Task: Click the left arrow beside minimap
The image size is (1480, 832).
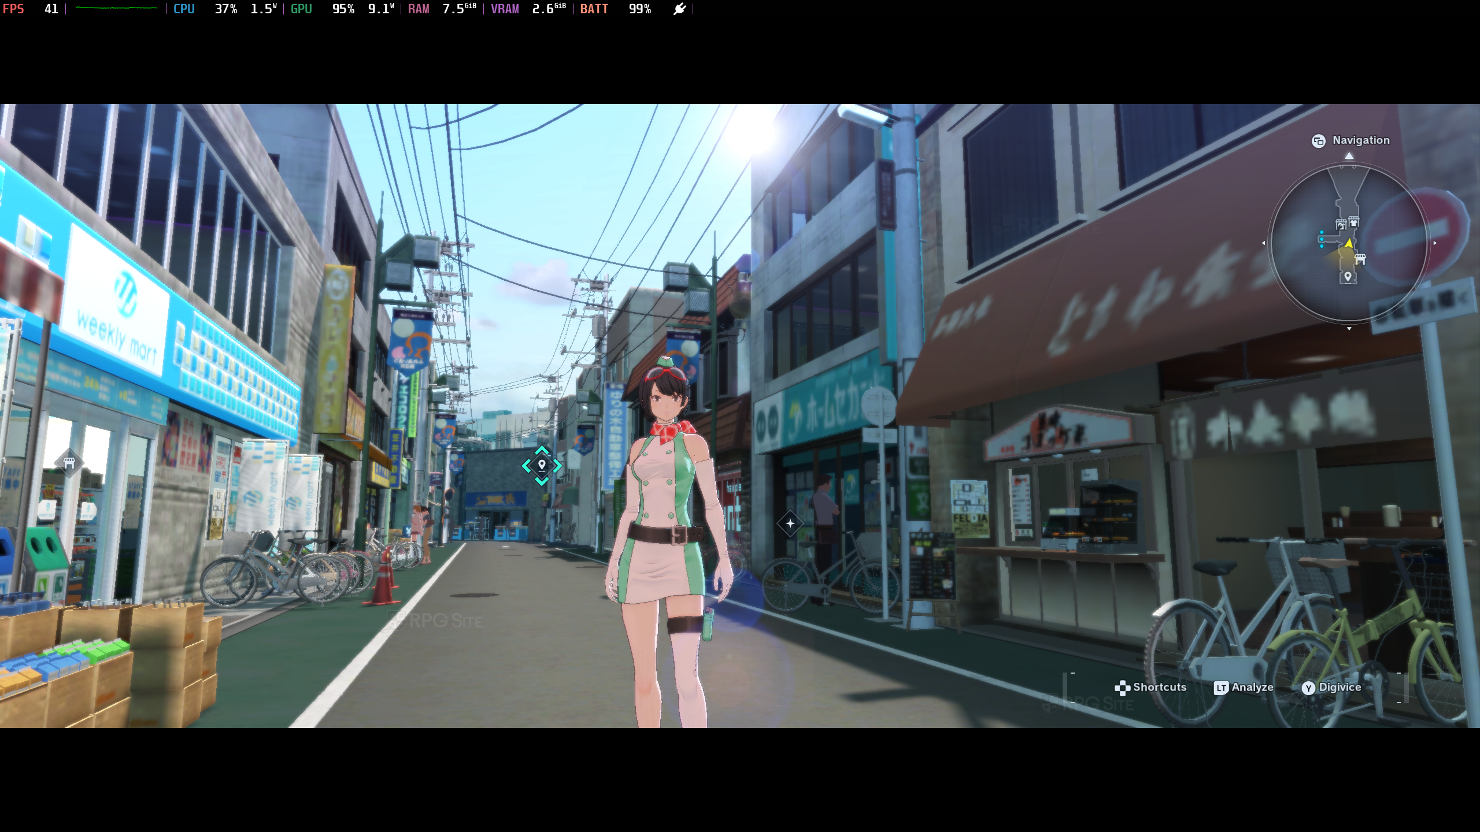Action: pos(1263,243)
